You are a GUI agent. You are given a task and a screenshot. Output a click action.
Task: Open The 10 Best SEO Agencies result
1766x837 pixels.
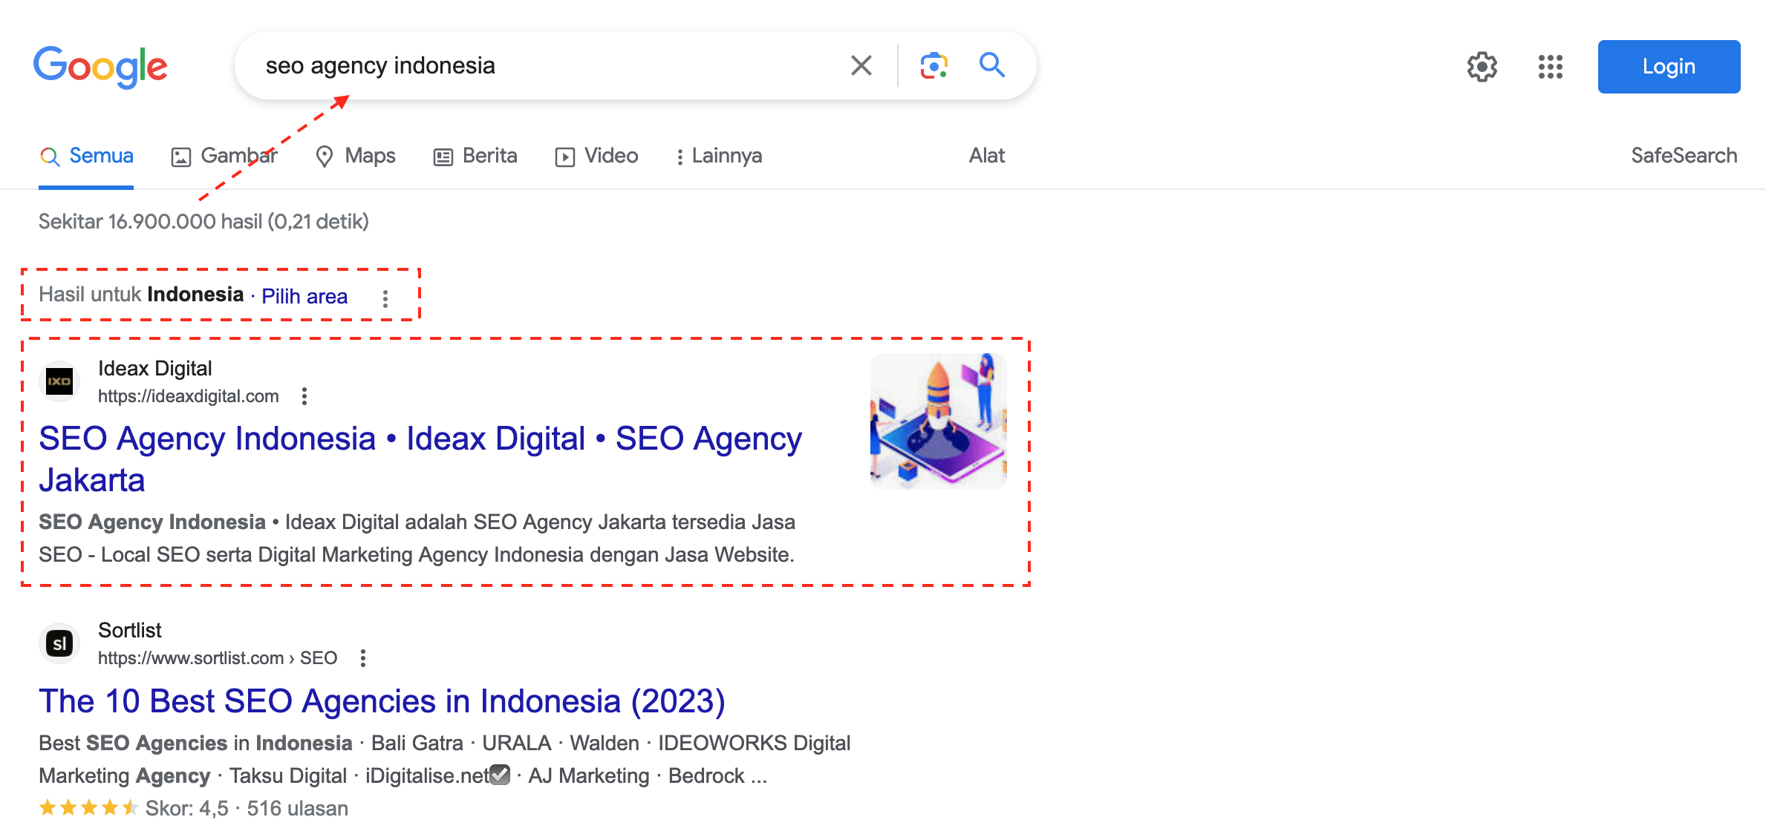(x=382, y=701)
